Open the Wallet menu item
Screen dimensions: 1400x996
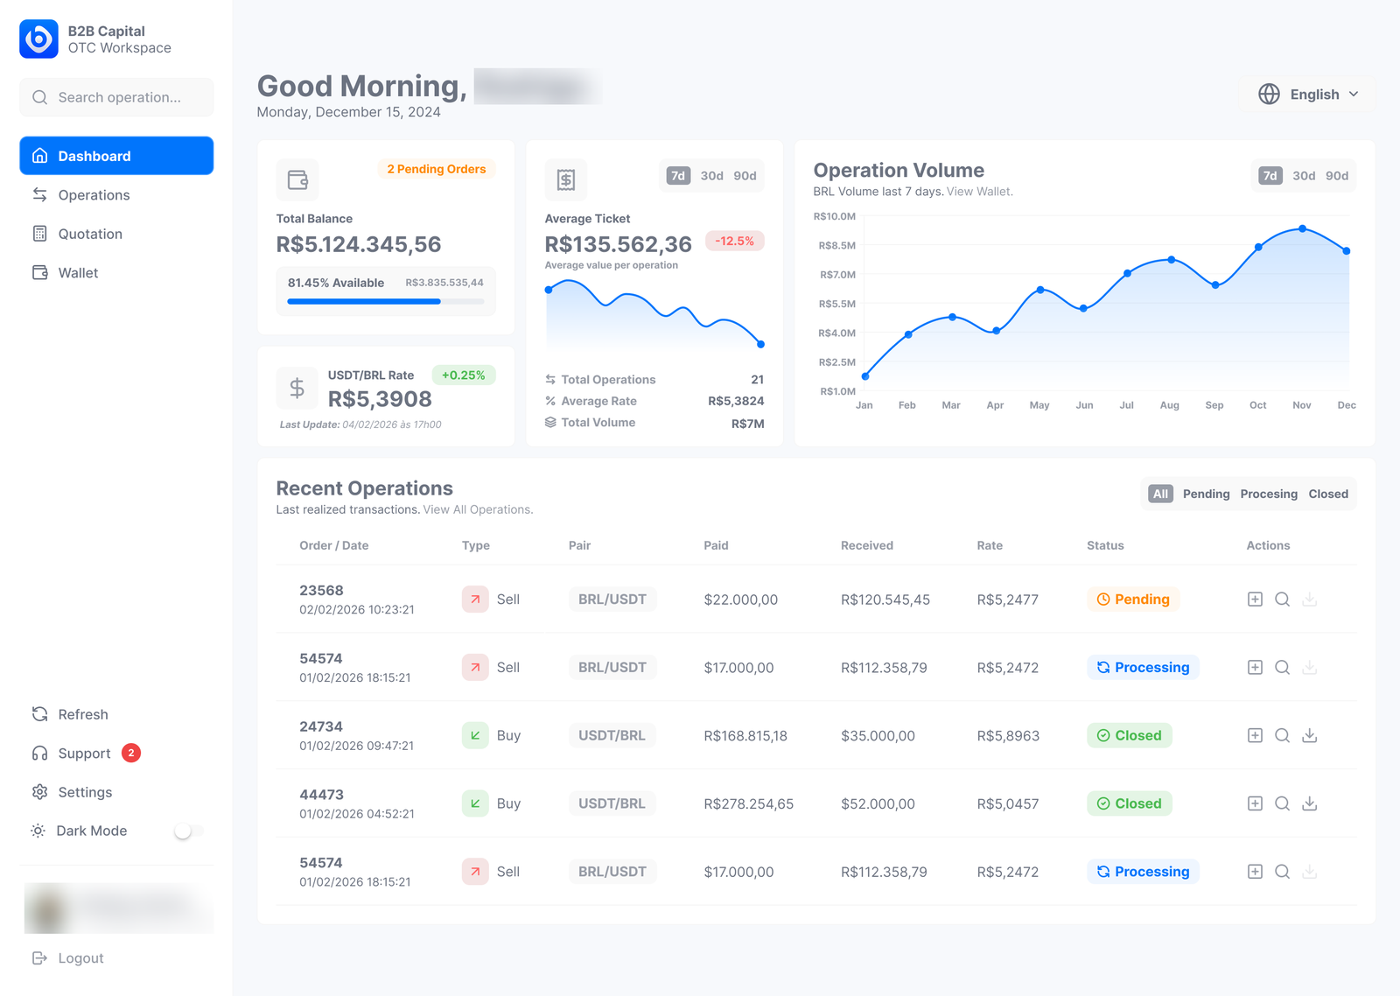coord(116,273)
